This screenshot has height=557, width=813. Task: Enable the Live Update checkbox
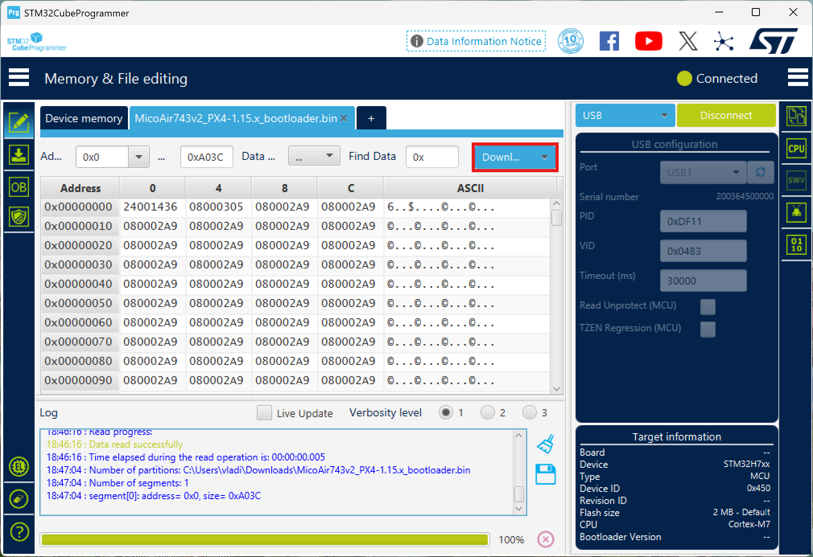264,413
